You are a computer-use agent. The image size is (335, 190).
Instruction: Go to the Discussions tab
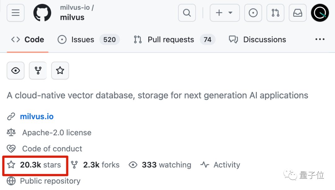coord(264,40)
